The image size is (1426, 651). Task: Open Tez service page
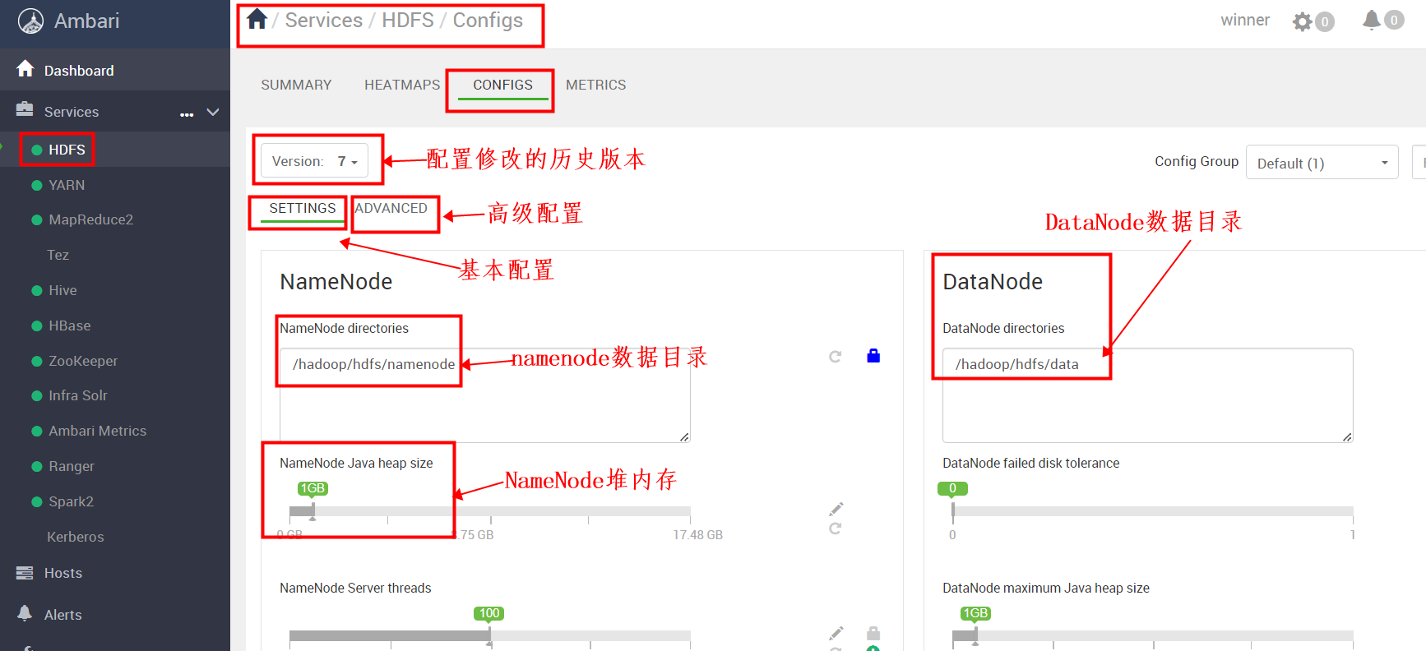click(x=58, y=255)
